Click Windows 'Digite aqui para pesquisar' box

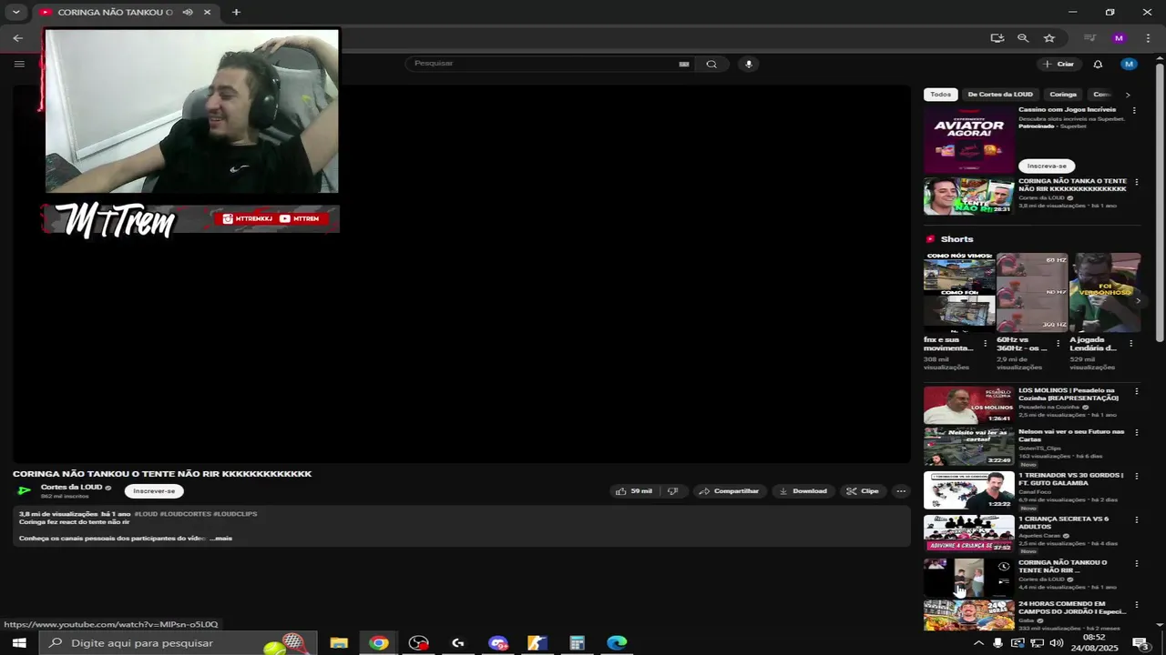[178, 643]
